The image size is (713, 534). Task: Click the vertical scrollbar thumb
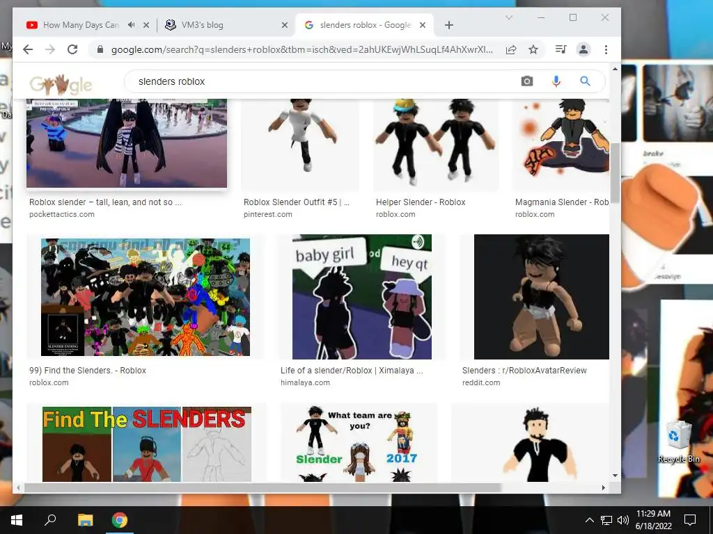615,172
